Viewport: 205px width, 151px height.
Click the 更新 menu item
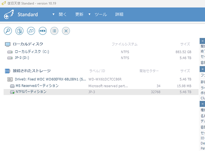(79, 14)
